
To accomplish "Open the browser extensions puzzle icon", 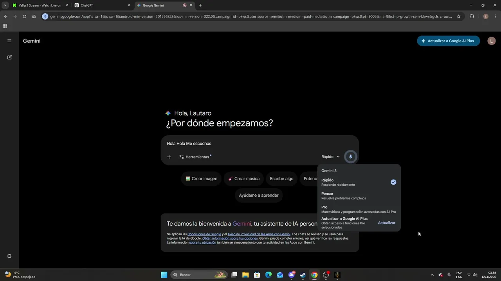I will pos(472,16).
